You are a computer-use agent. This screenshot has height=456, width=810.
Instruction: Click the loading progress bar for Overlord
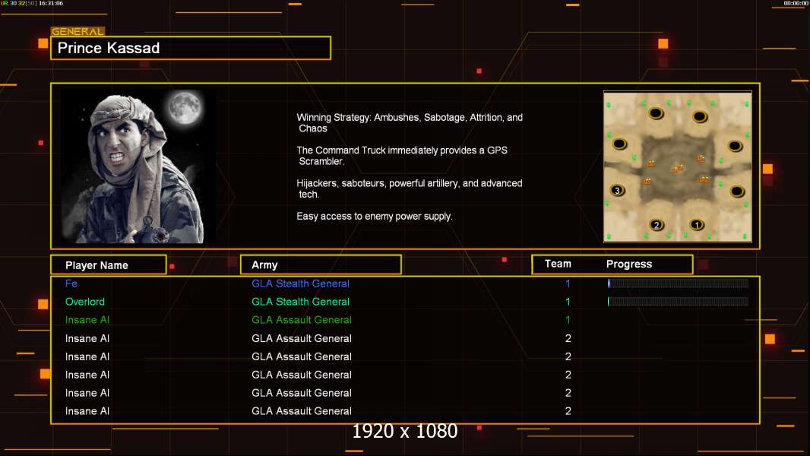(678, 302)
